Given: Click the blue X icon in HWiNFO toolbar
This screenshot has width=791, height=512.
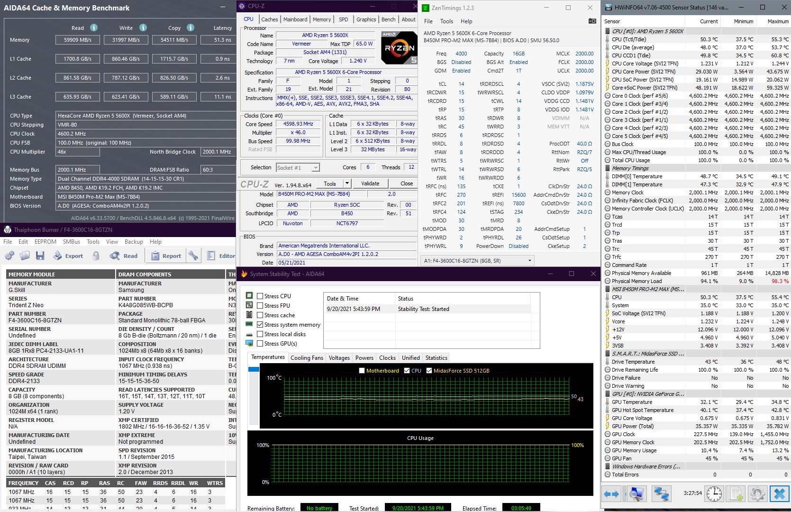Looking at the screenshot, I should pos(779,494).
